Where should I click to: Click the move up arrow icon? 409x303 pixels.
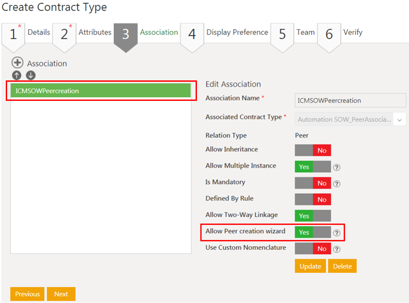tap(16, 76)
